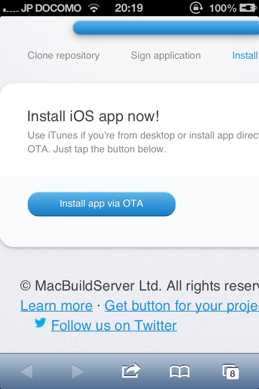Select the Clone repository step

click(x=64, y=56)
